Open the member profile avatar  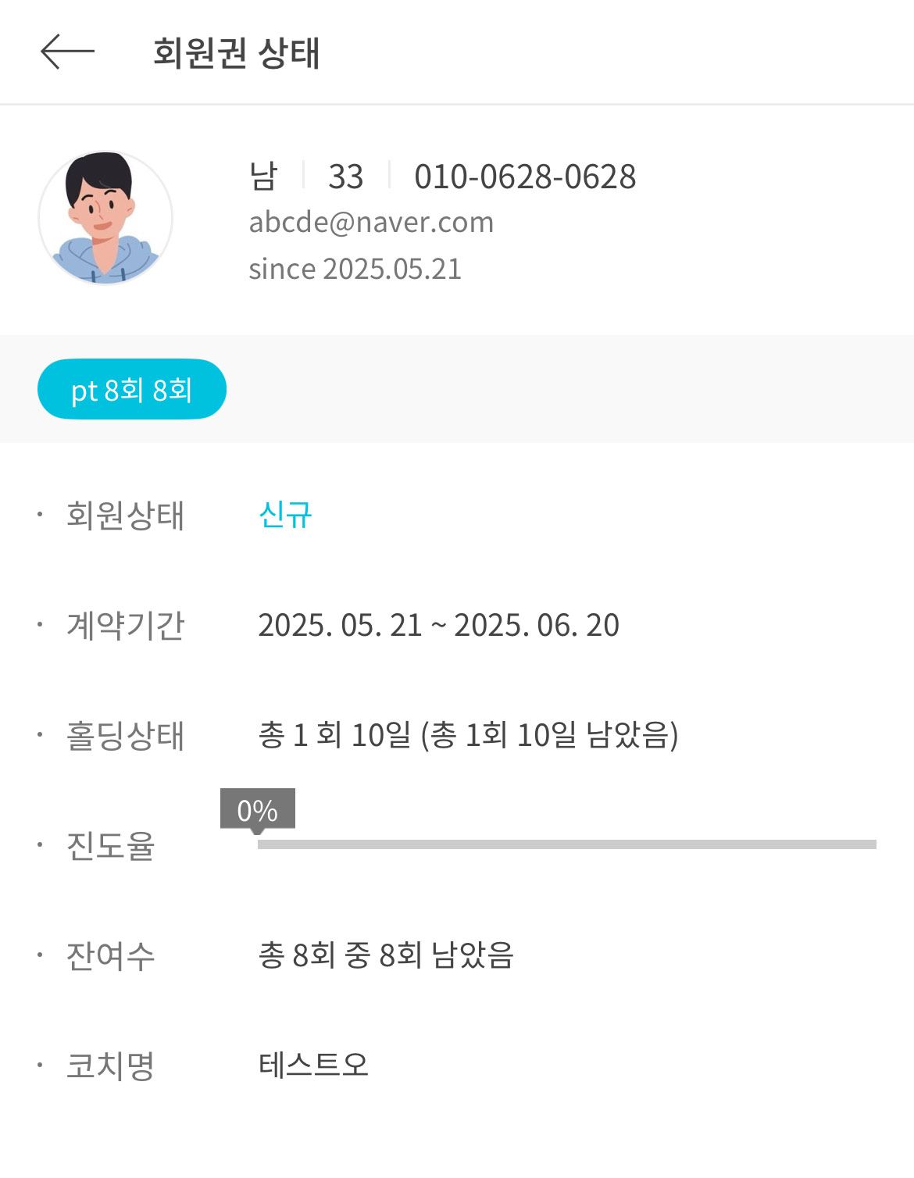pos(105,218)
